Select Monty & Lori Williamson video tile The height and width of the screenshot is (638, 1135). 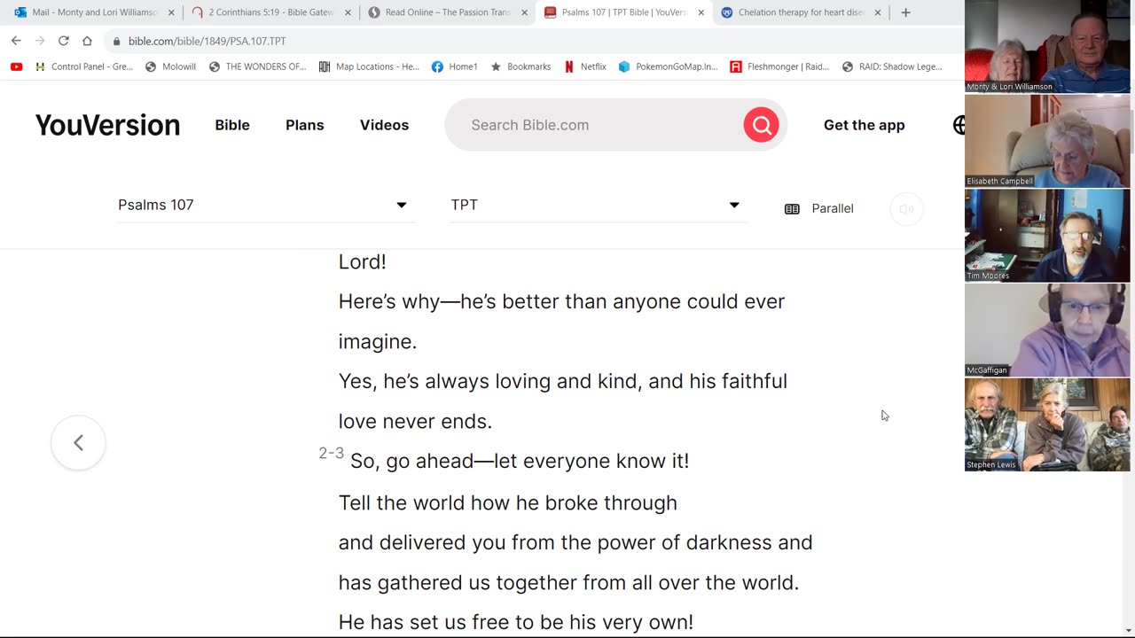(1047, 46)
